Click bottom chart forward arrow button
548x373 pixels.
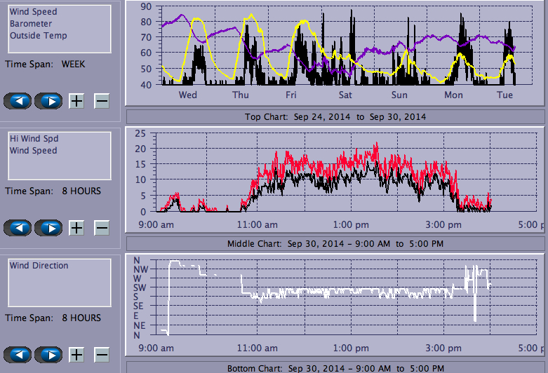pos(48,355)
